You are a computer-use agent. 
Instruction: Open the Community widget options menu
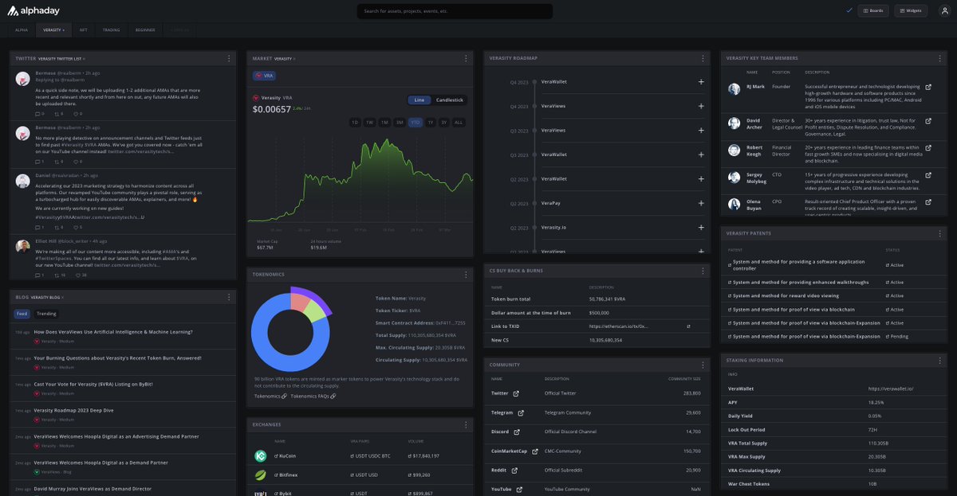(703, 364)
